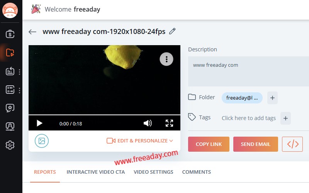Switch to the Video Settings tab
Screen dimensions: 309x193
click(x=153, y=172)
